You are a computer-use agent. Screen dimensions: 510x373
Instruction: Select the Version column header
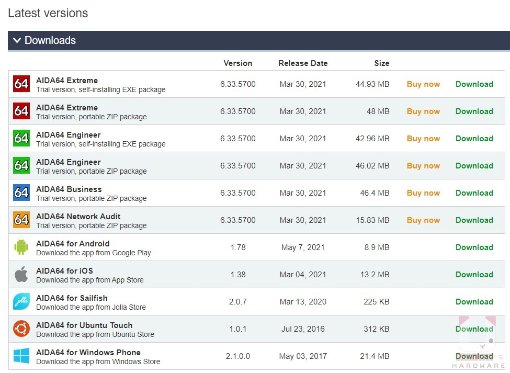[238, 63]
